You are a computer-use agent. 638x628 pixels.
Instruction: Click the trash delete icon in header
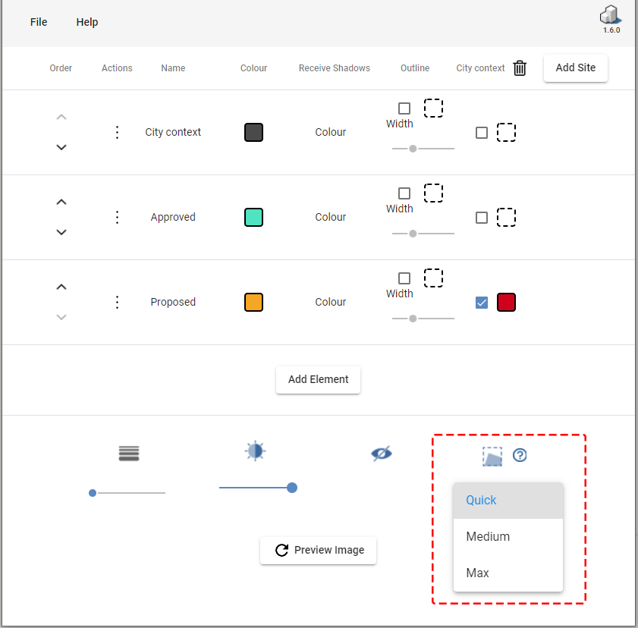520,68
